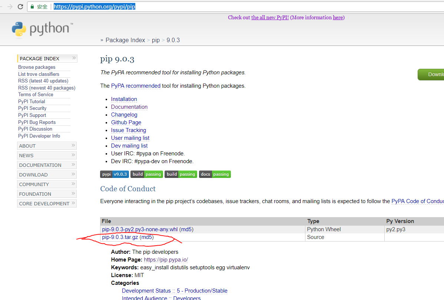Follow 'the all new PyPI!' link
This screenshot has width=444, height=300.
pos(270,17)
